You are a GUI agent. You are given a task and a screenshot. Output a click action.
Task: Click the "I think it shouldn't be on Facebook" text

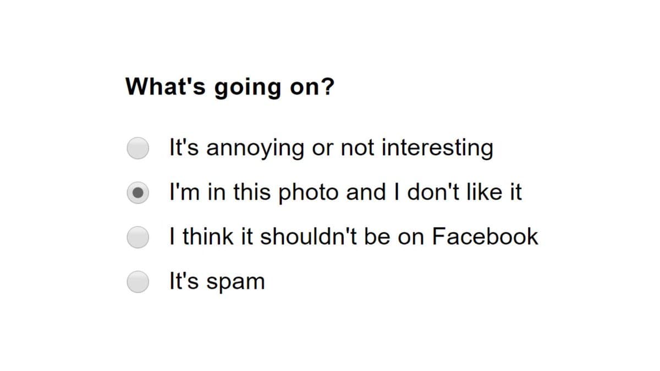pyautogui.click(x=353, y=236)
